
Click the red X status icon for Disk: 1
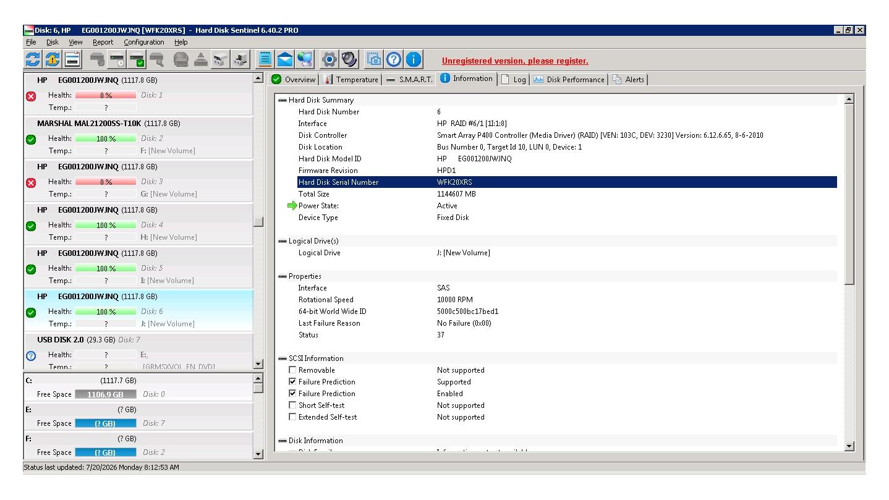point(32,96)
